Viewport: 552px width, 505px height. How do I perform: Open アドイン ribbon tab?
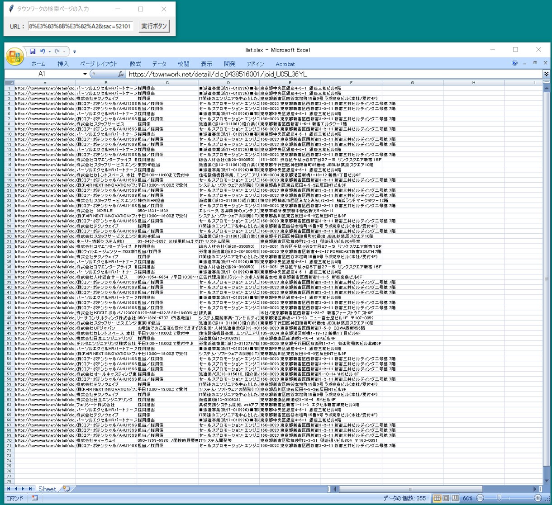[255, 64]
